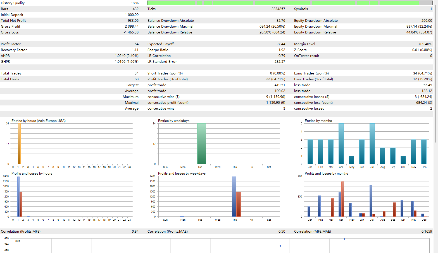Viewport: 438px width, 253px height.
Task: Select the 97% history quality value
Action: click(135, 3)
